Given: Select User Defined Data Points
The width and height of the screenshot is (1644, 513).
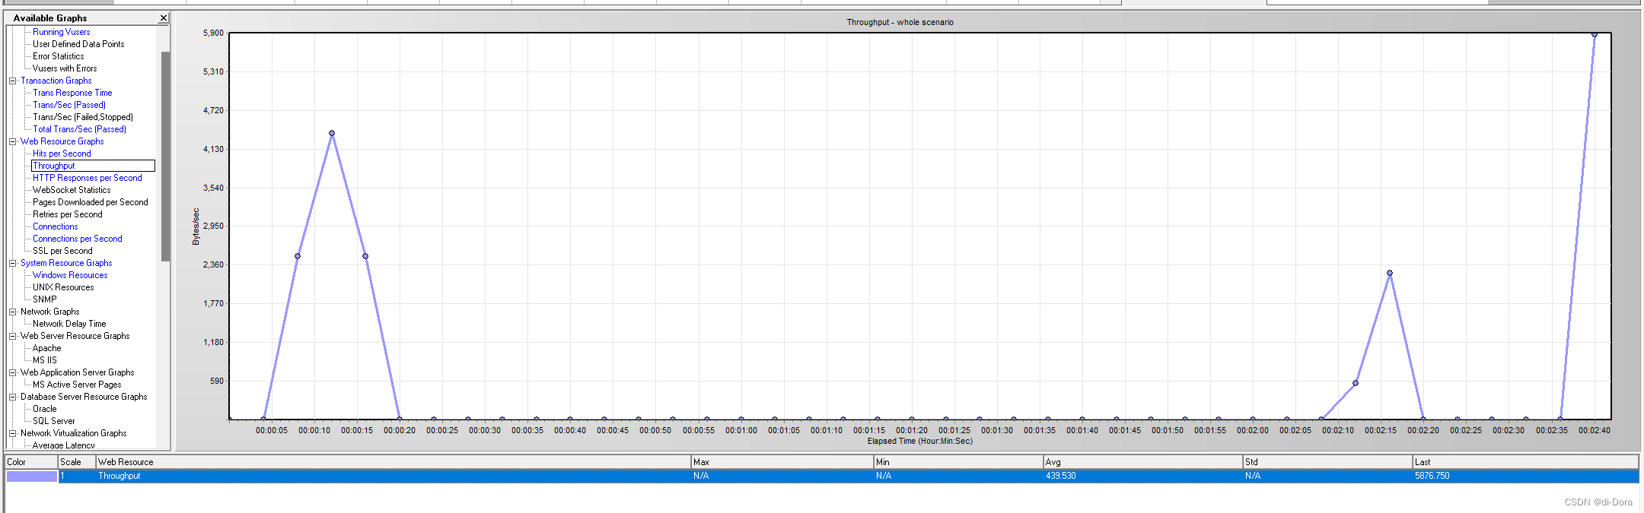Looking at the screenshot, I should point(78,44).
